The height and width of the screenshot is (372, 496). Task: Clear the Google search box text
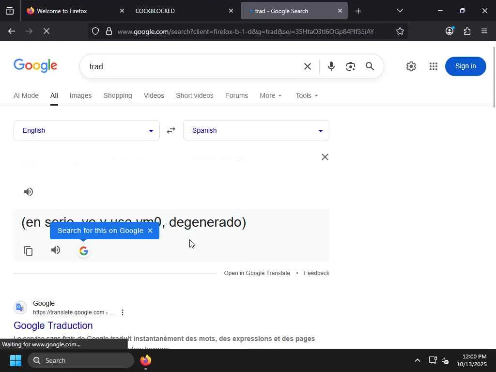tap(308, 66)
